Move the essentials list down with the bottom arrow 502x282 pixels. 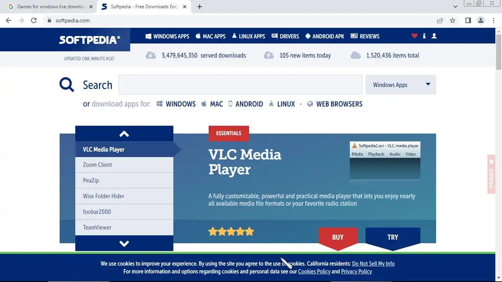124,243
